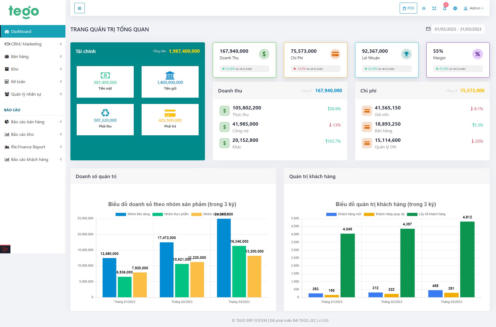This screenshot has height=327, width=496.
Task: Toggle Nhóm tiêu dùng legend swatch
Action: (x=121, y=214)
